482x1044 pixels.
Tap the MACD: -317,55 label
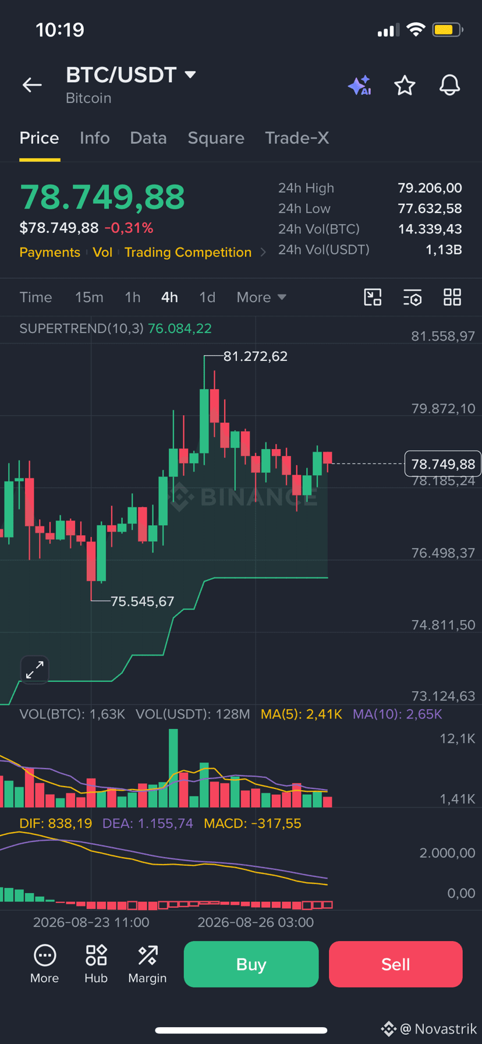[x=253, y=823]
